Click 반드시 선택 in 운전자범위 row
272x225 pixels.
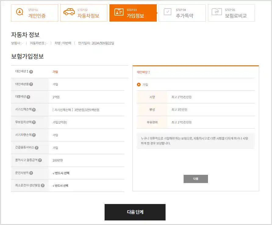point(61,173)
